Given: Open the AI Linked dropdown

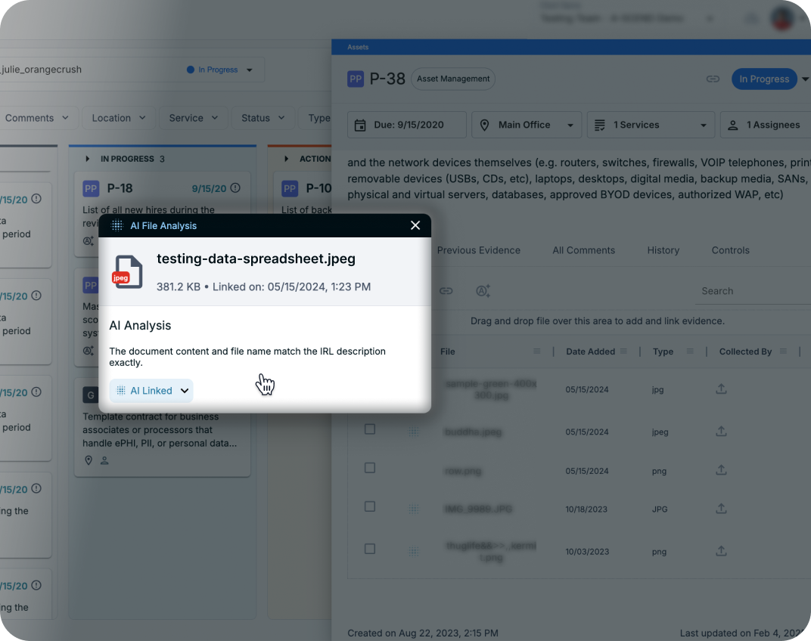Looking at the screenshot, I should 151,391.
